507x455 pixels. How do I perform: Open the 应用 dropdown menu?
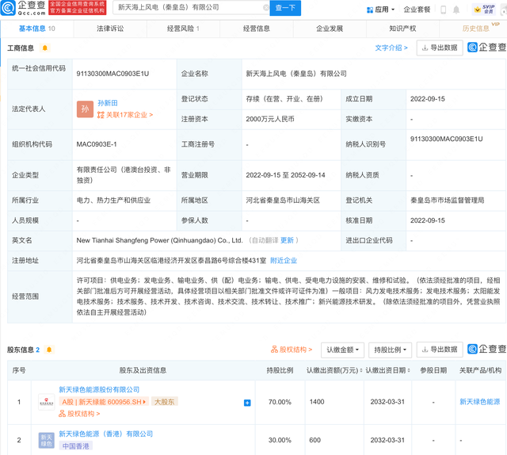[x=381, y=10]
